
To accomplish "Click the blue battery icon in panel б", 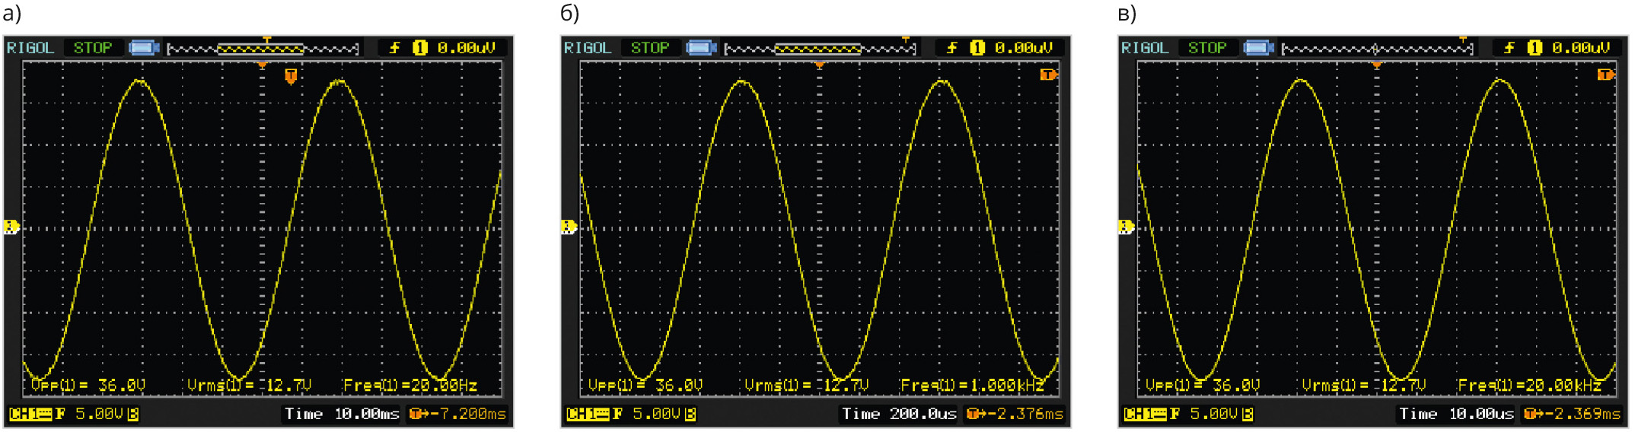I will pos(700,48).
